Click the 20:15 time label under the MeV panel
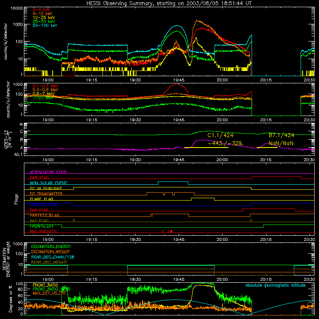The height and width of the screenshot is (319, 319). tap(266, 120)
